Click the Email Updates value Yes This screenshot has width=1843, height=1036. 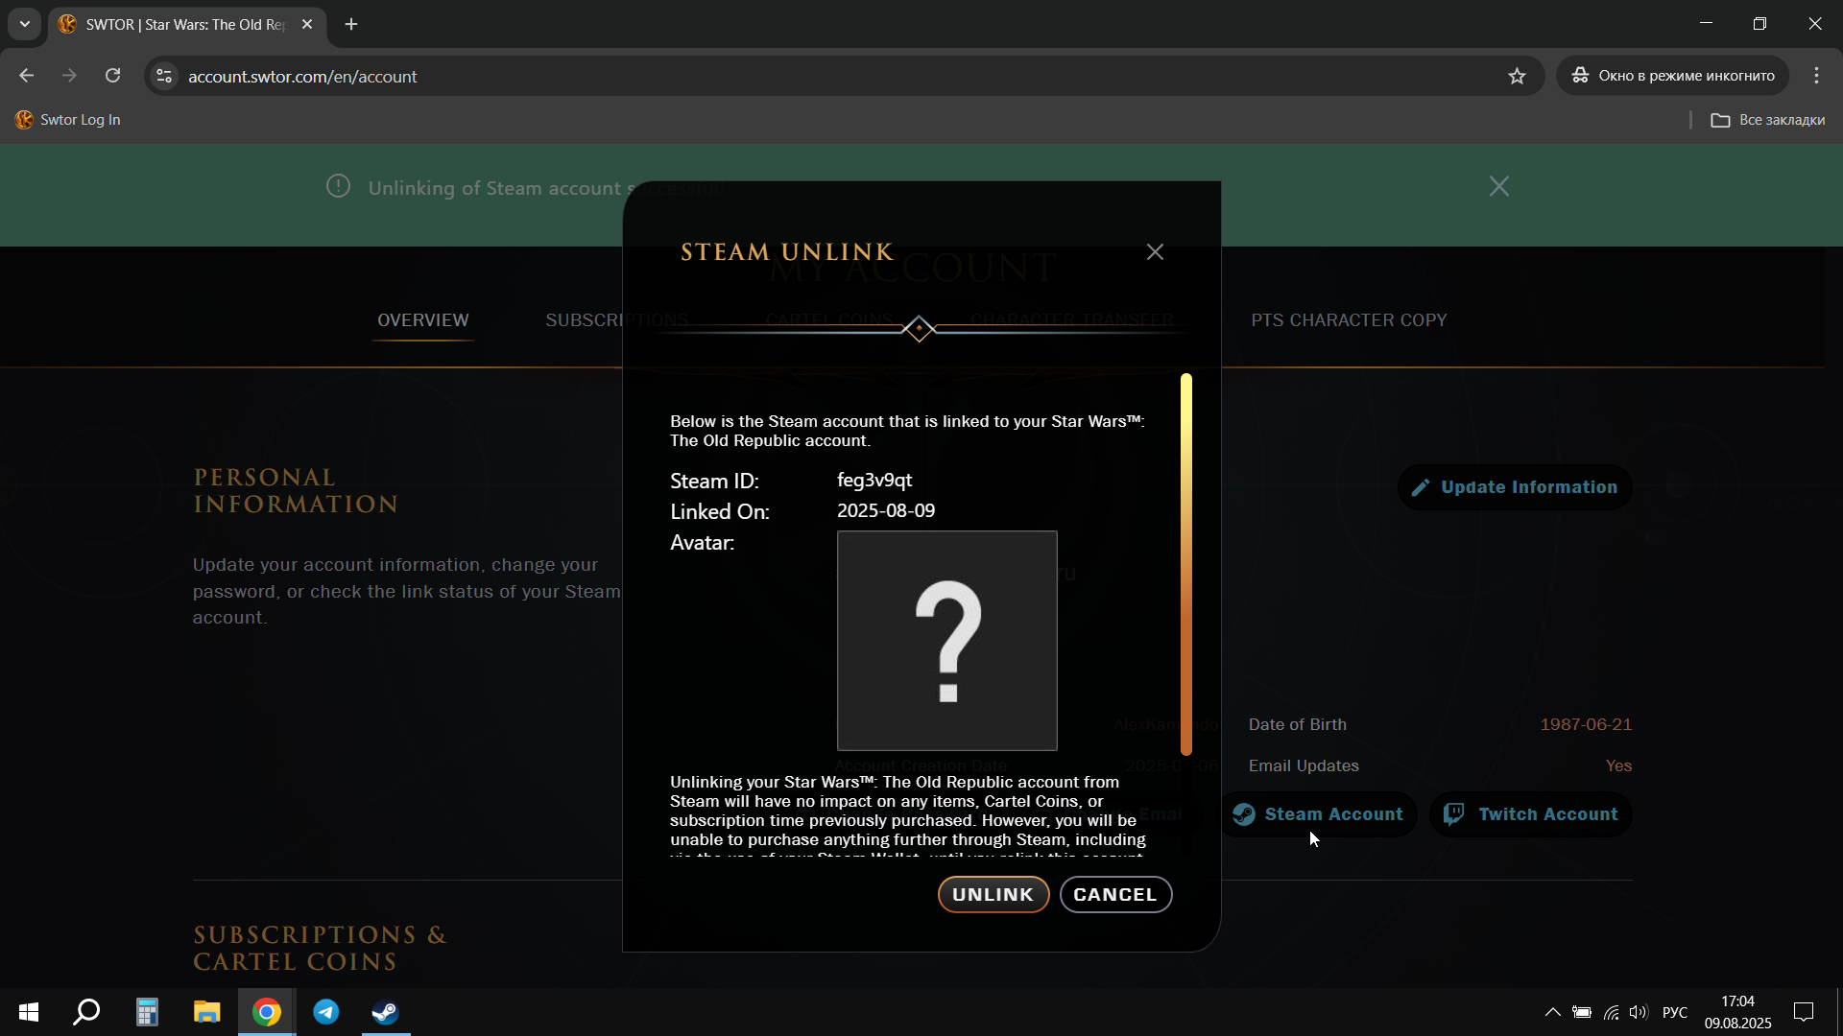point(1618,765)
